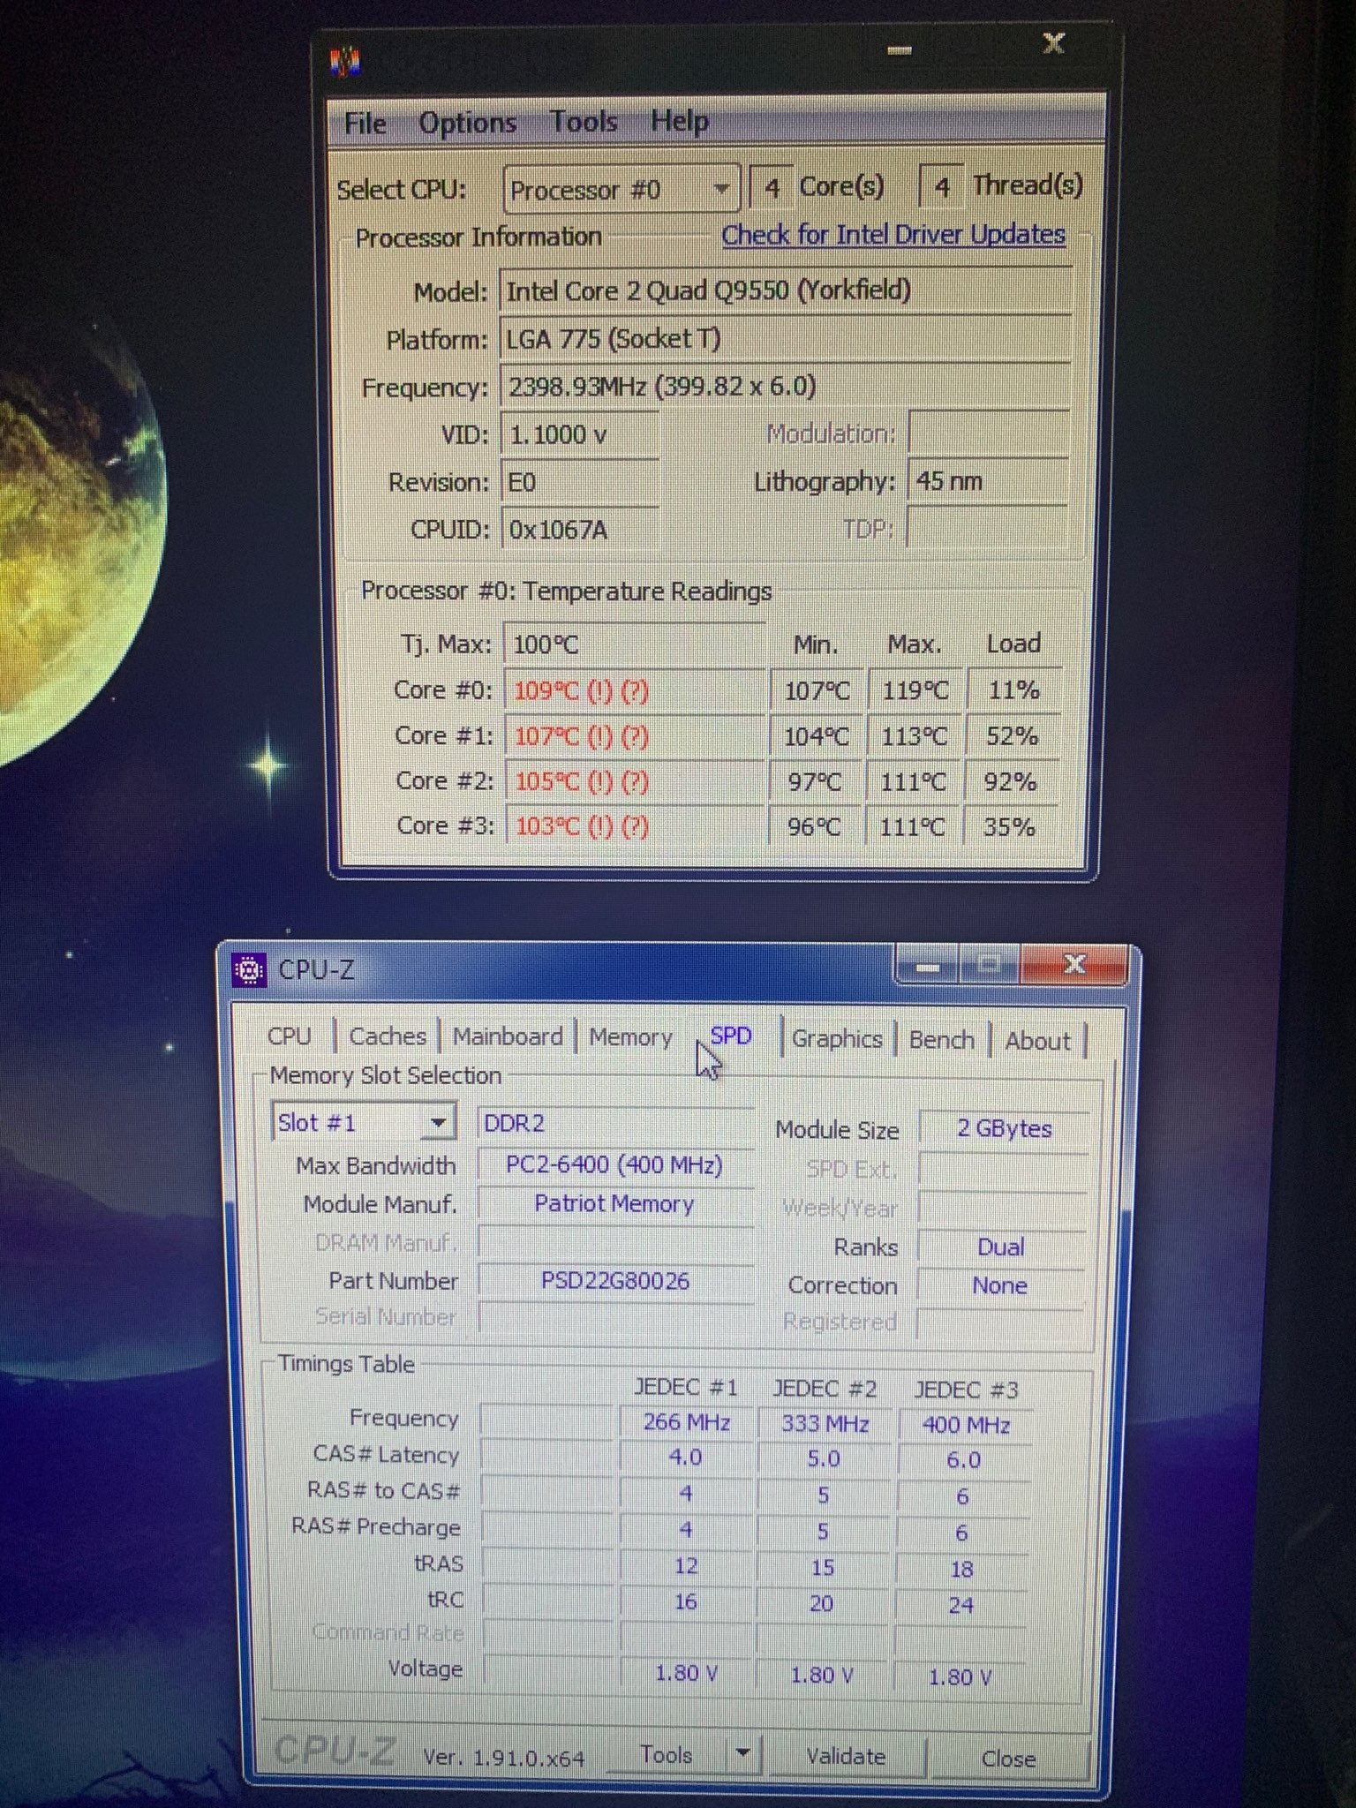Click the Max Bandwidth value PC2-6400 (400 MHz)

615,1165
